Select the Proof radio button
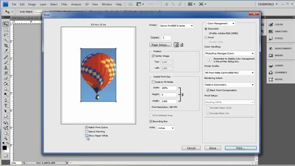 click(x=206, y=38)
